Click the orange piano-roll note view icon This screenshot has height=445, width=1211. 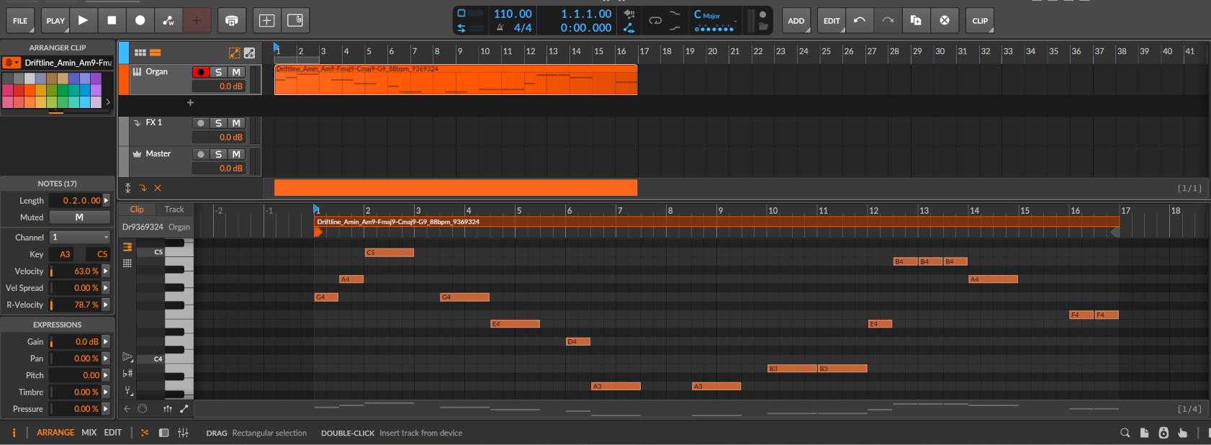tap(127, 247)
